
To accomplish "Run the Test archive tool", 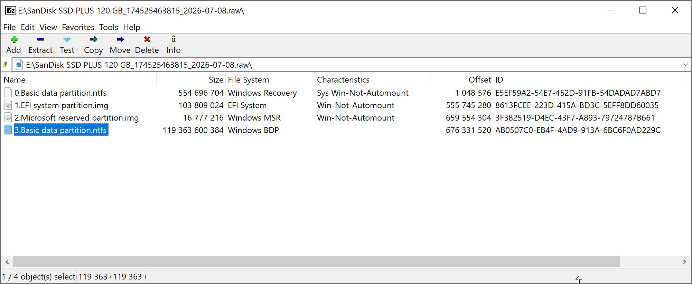I will (67, 39).
